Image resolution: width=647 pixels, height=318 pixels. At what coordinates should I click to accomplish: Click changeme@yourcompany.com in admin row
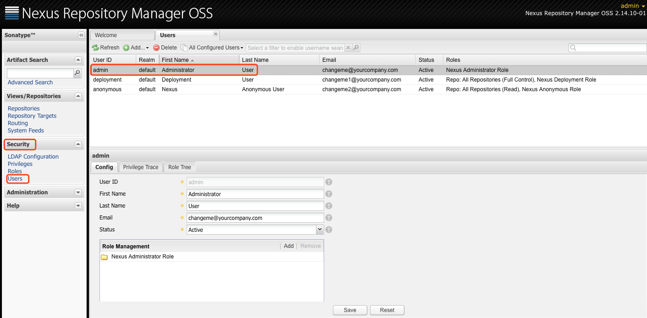pos(360,70)
